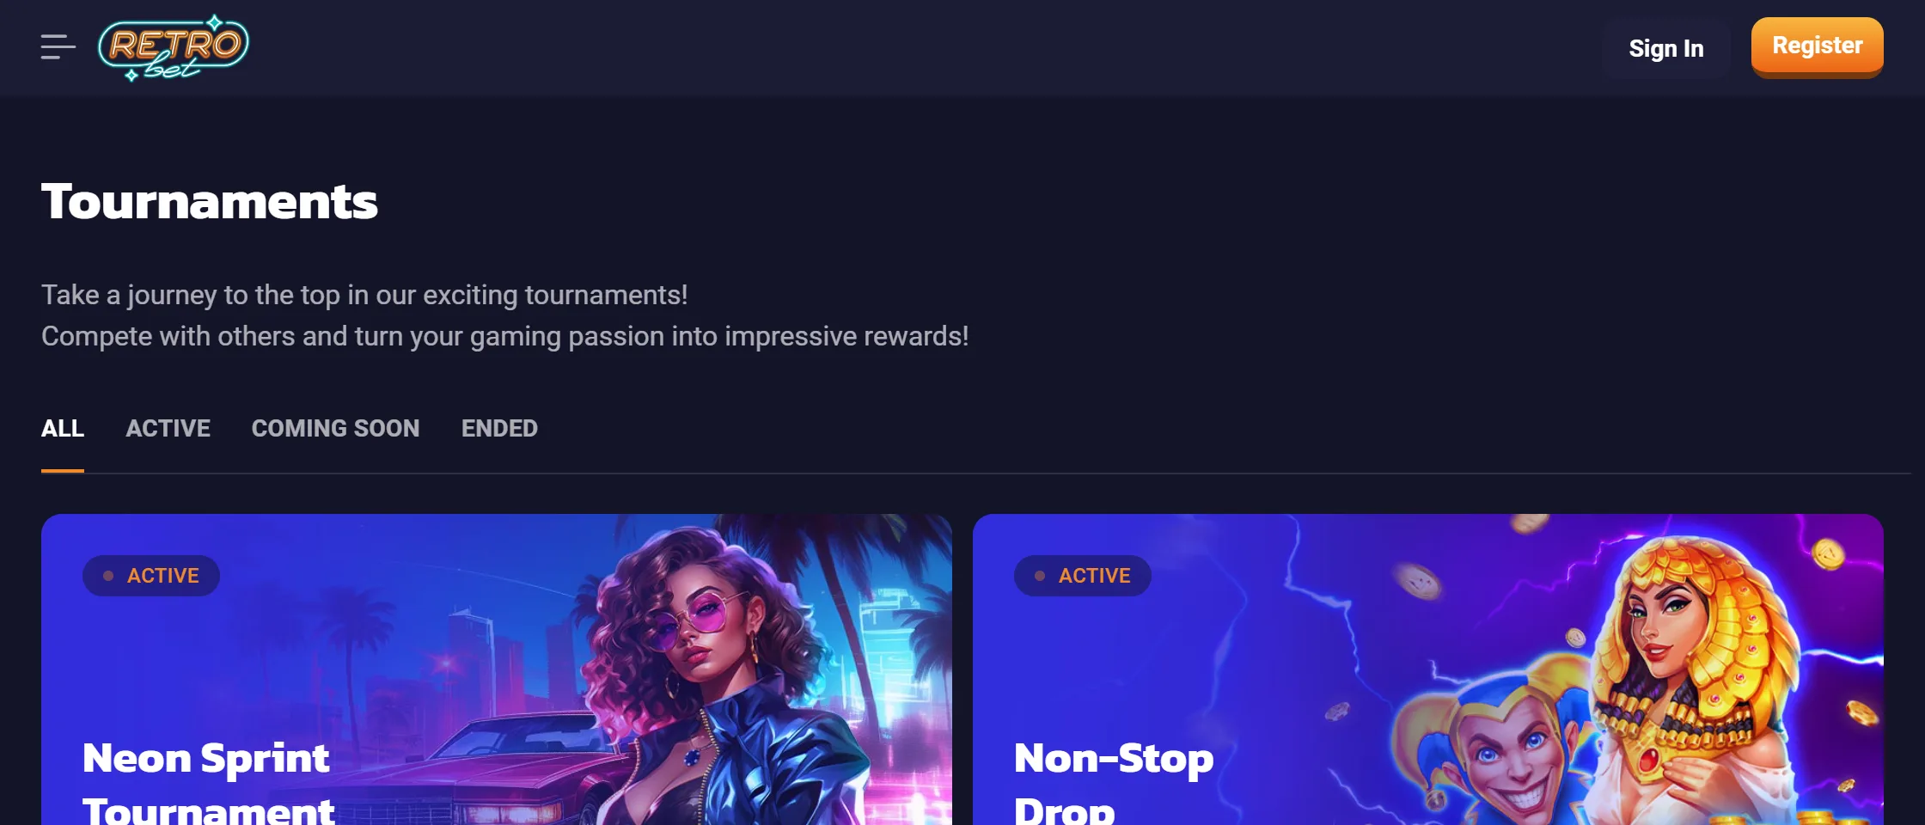This screenshot has height=825, width=1925.
Task: Select the ALL tournaments tab
Action: 63,428
